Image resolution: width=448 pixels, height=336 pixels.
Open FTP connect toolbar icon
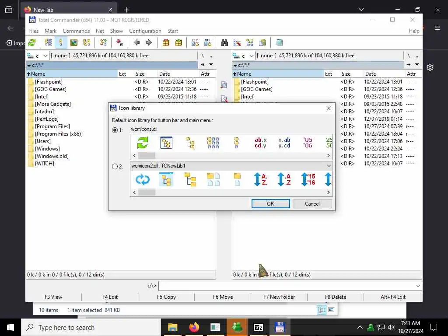[195, 42]
